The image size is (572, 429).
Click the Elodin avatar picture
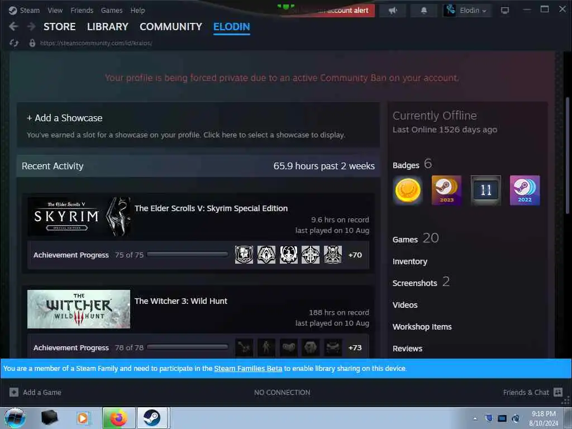(450, 10)
